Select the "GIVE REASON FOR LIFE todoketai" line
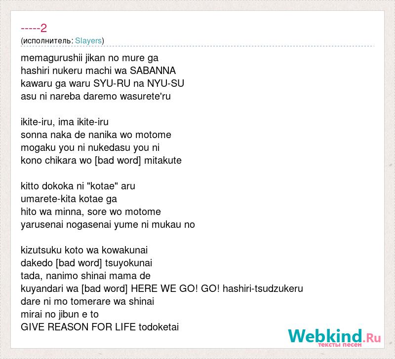The image size is (395, 359). (x=100, y=327)
